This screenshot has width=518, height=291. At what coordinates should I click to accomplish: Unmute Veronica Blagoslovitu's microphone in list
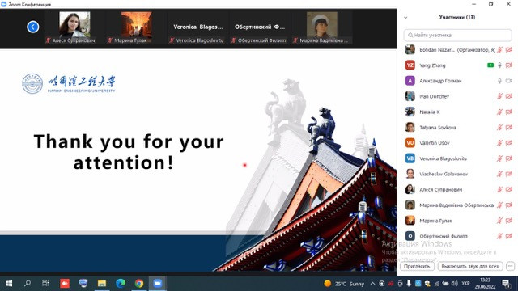(x=500, y=158)
